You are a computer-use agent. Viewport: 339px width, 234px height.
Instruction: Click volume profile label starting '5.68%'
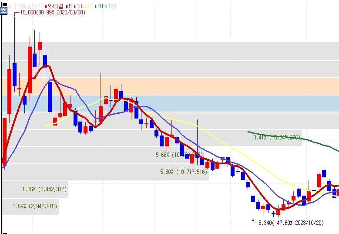click(x=179, y=155)
